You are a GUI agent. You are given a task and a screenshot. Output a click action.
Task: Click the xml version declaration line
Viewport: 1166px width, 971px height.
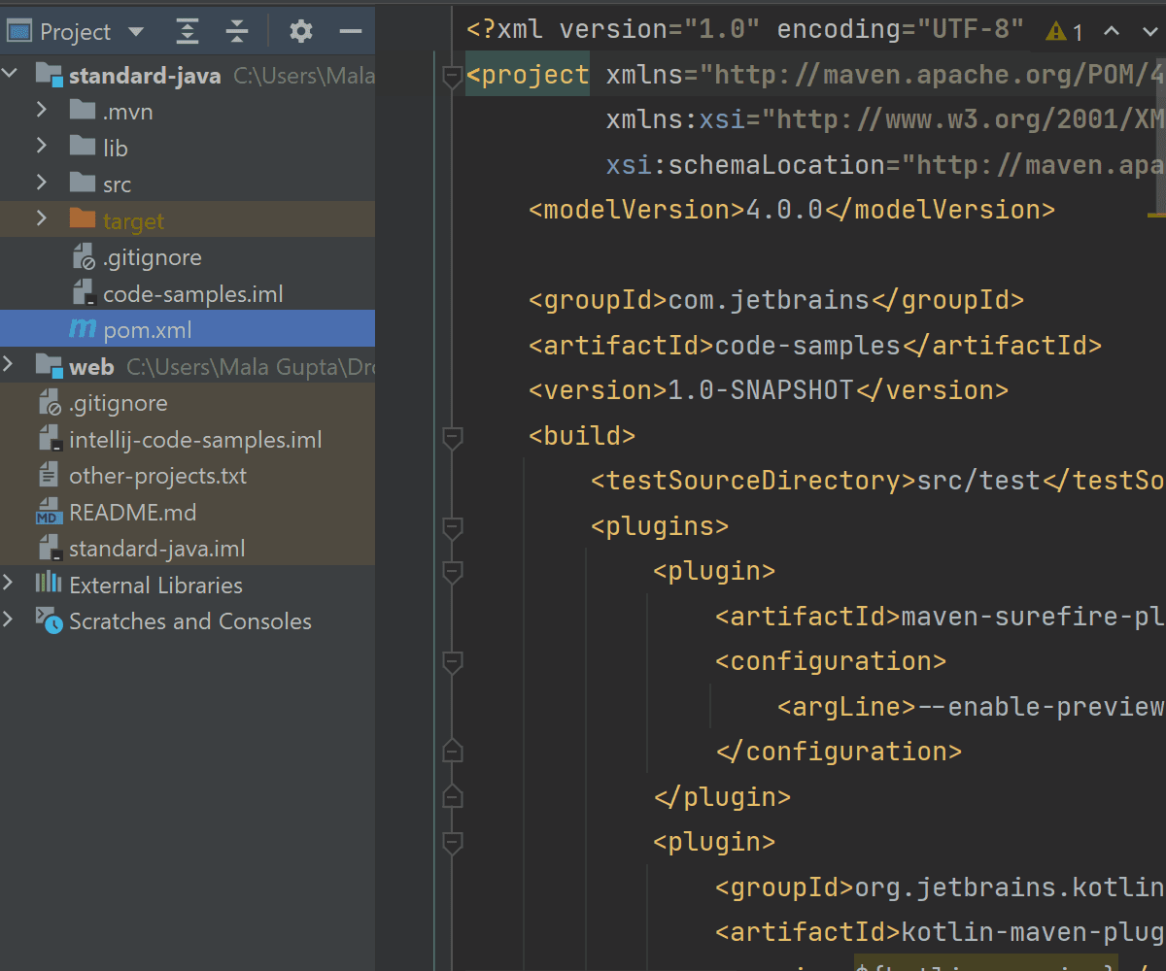(x=745, y=29)
